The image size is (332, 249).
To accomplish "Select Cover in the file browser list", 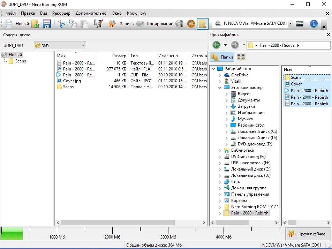I will 296,84.
